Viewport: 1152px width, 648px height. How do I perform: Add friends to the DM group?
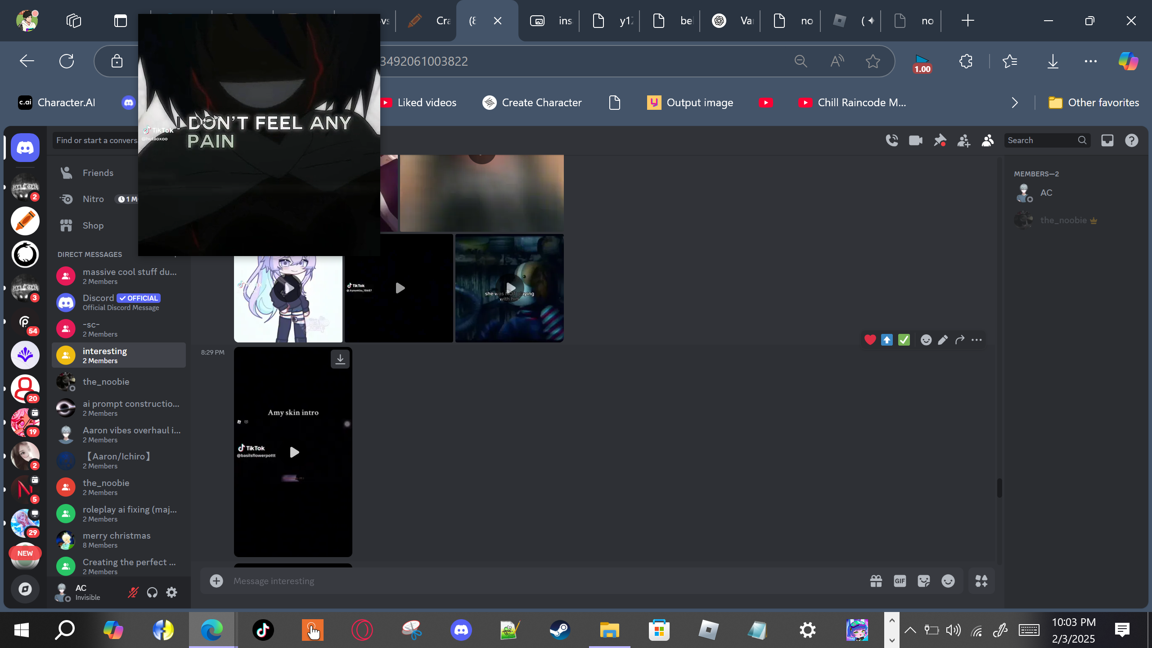click(963, 140)
